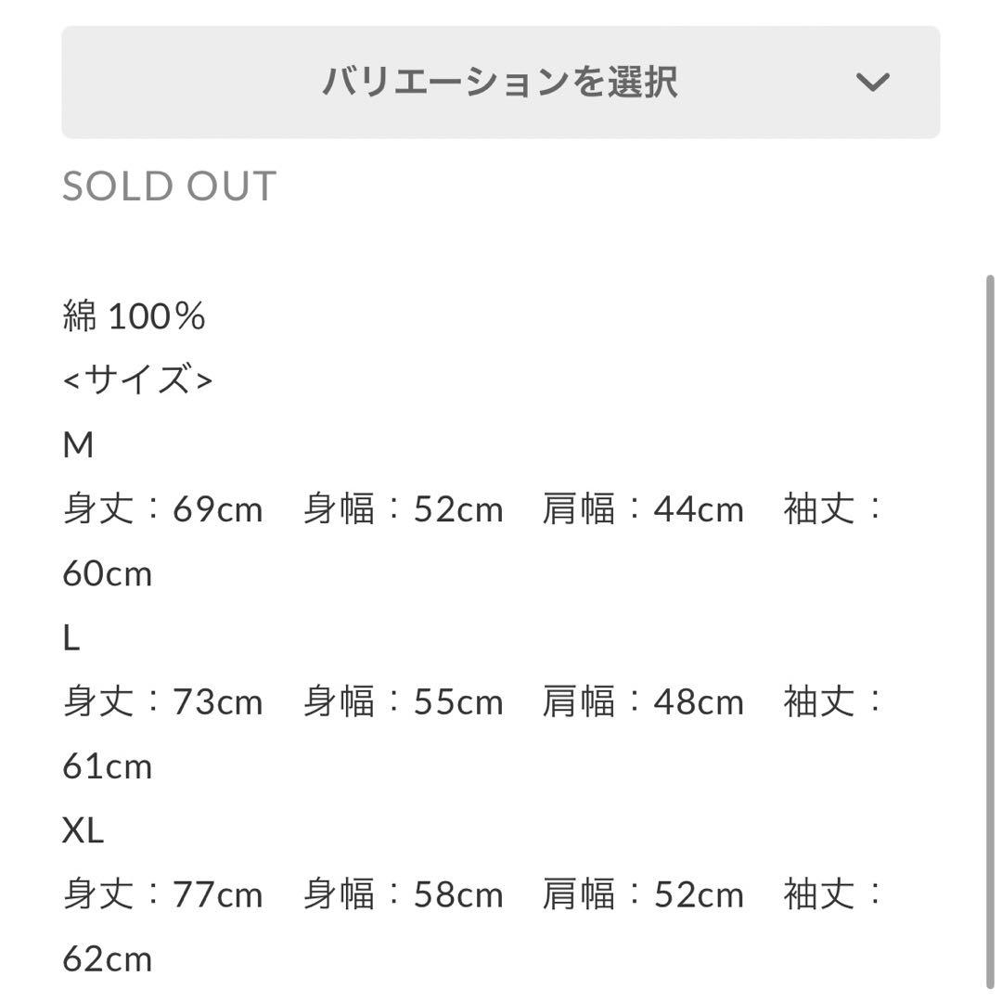Click the 綿 100% material text
Image resolution: width=1002 pixels, height=1002 pixels.
pos(135,317)
